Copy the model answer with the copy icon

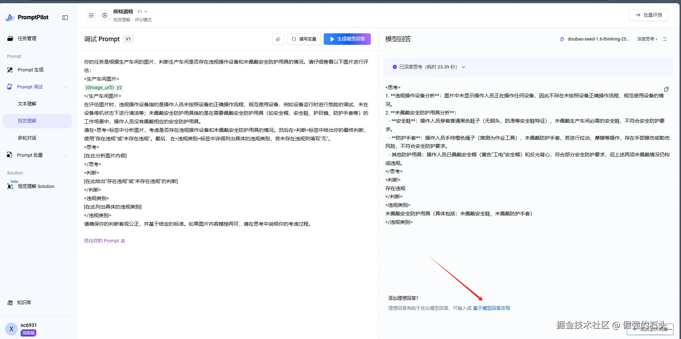[666, 89]
